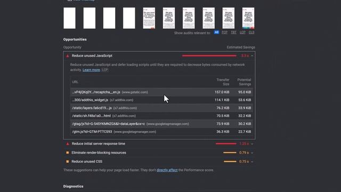This screenshot has height=192, width=341.
Task: Filter audits by CLS
Action: tap(251, 32)
